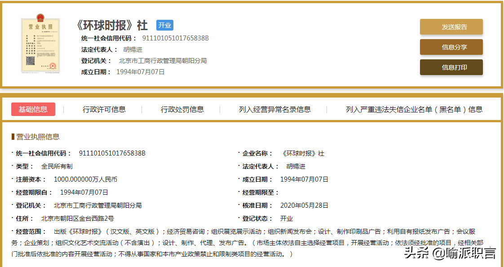The width and height of the screenshot is (504, 267).
Task: Select the 基础信息 tab
Action: pos(33,109)
